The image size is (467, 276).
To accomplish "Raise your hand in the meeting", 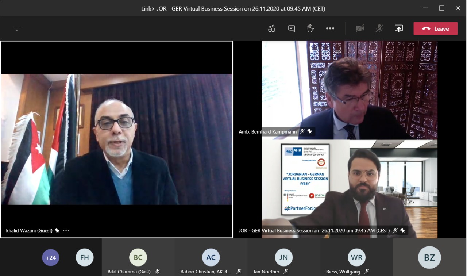I will 310,28.
